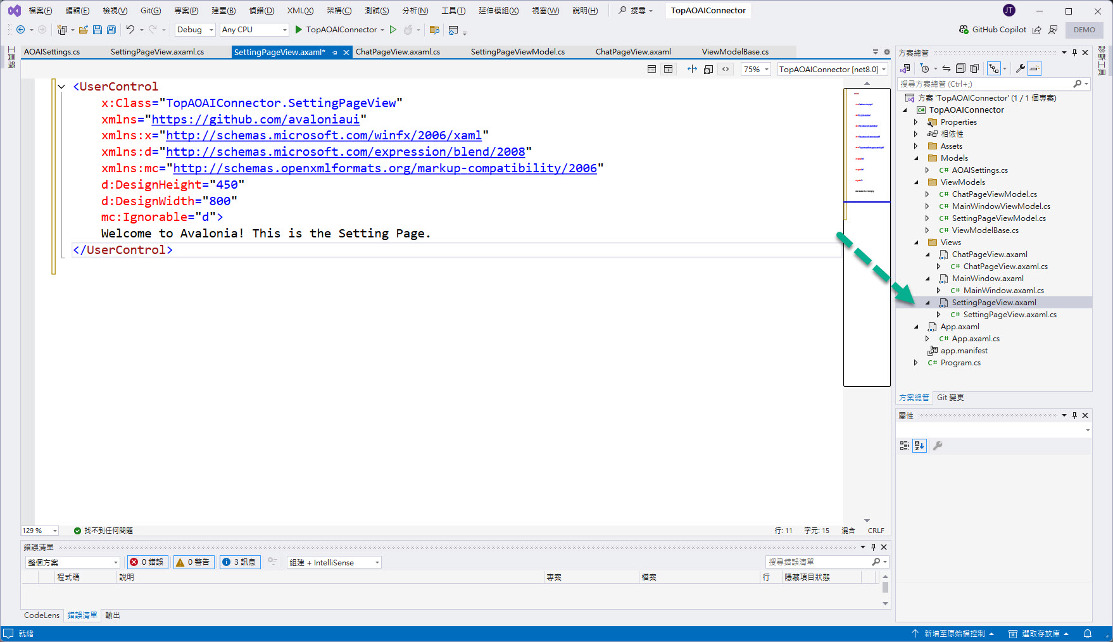Open the Git(G) menu

click(x=151, y=11)
